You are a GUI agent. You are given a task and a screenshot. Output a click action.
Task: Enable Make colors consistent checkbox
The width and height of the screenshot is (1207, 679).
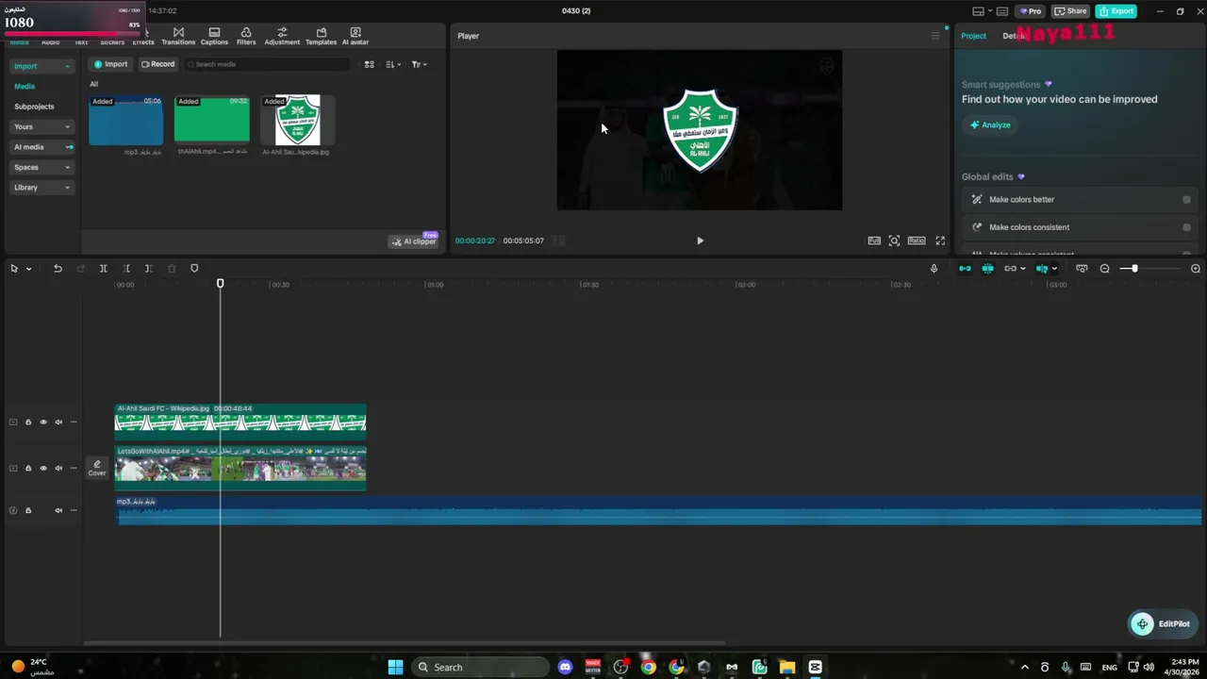pyautogui.click(x=1186, y=227)
